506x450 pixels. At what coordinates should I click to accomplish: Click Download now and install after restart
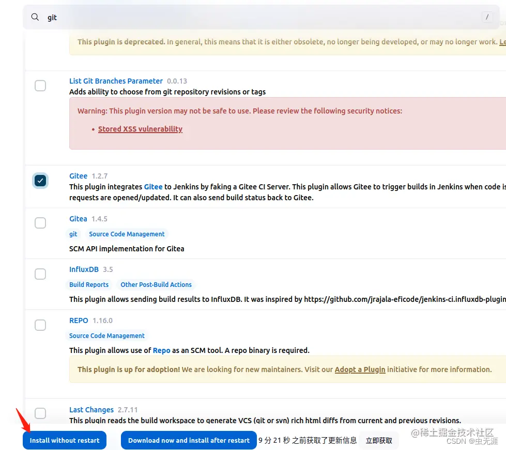pyautogui.click(x=189, y=440)
